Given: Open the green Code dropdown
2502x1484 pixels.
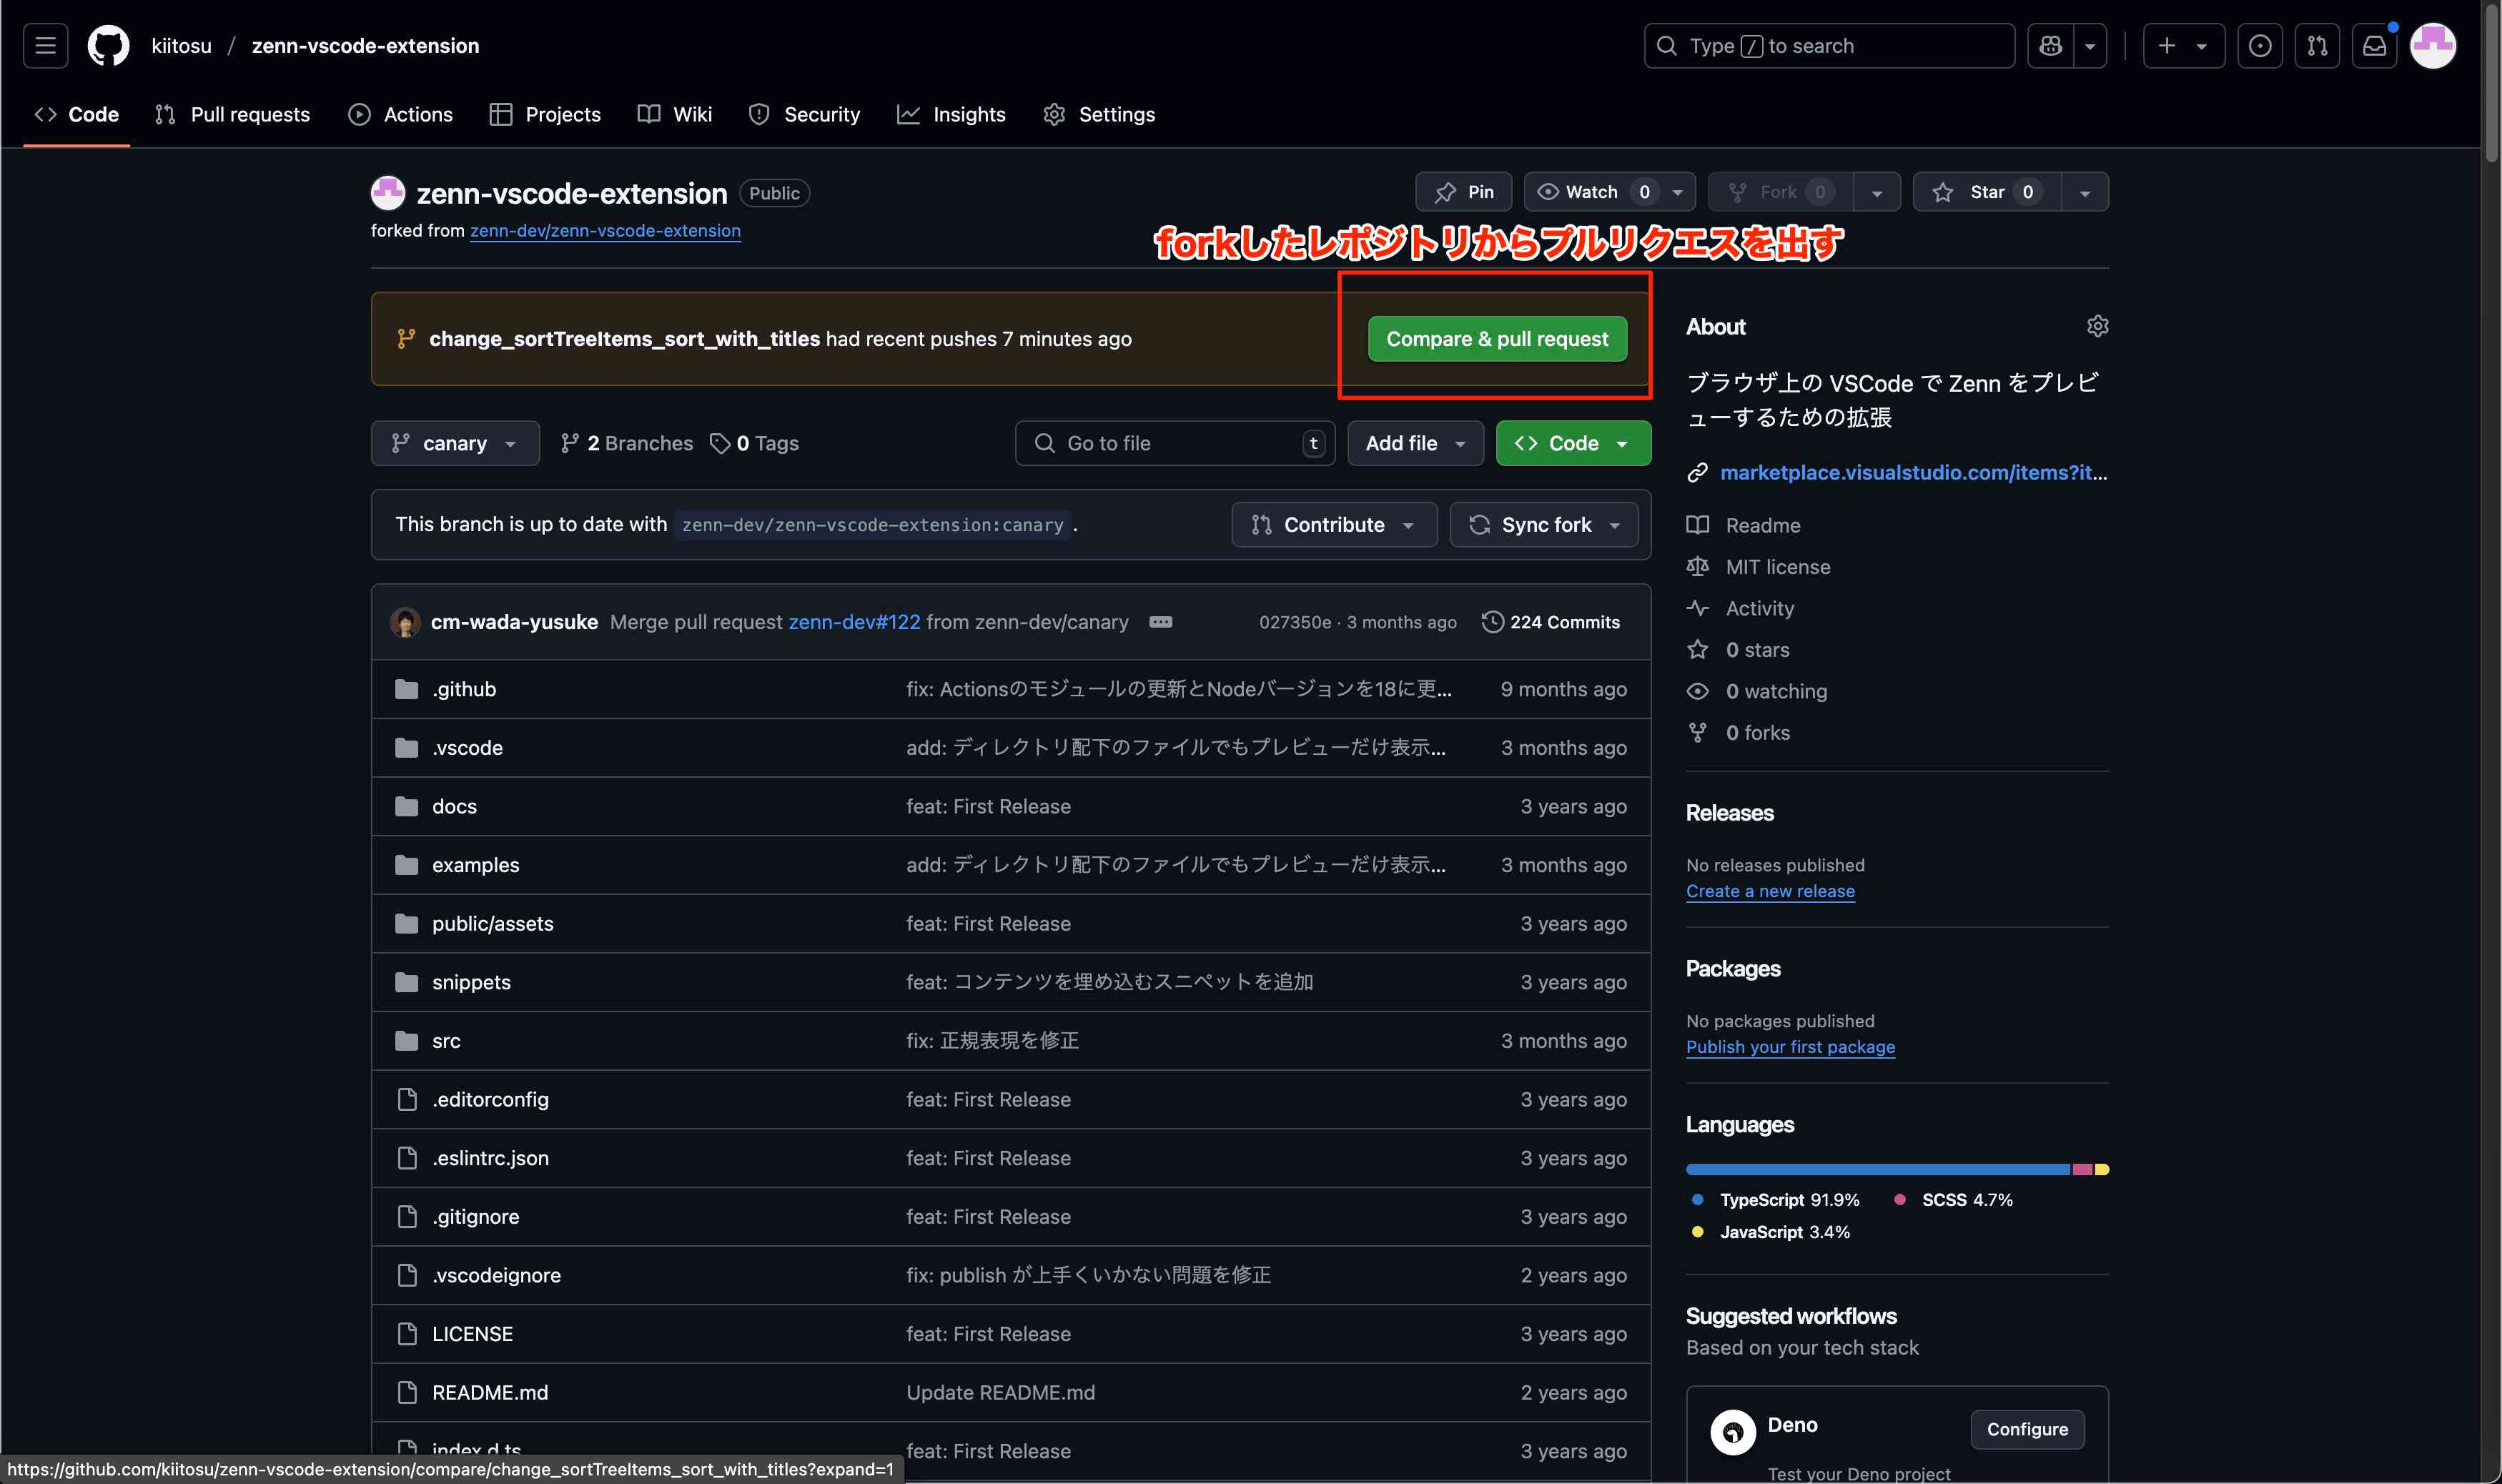Looking at the screenshot, I should pyautogui.click(x=1572, y=443).
